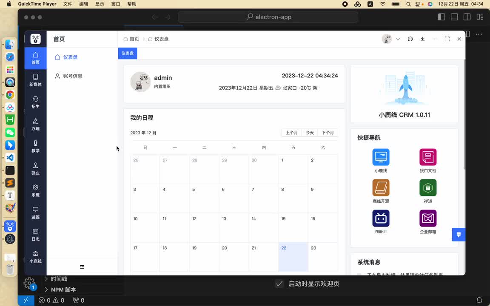The image size is (490, 306).
Task: Open the 小鹿线 bug icon module
Action: 35,257
